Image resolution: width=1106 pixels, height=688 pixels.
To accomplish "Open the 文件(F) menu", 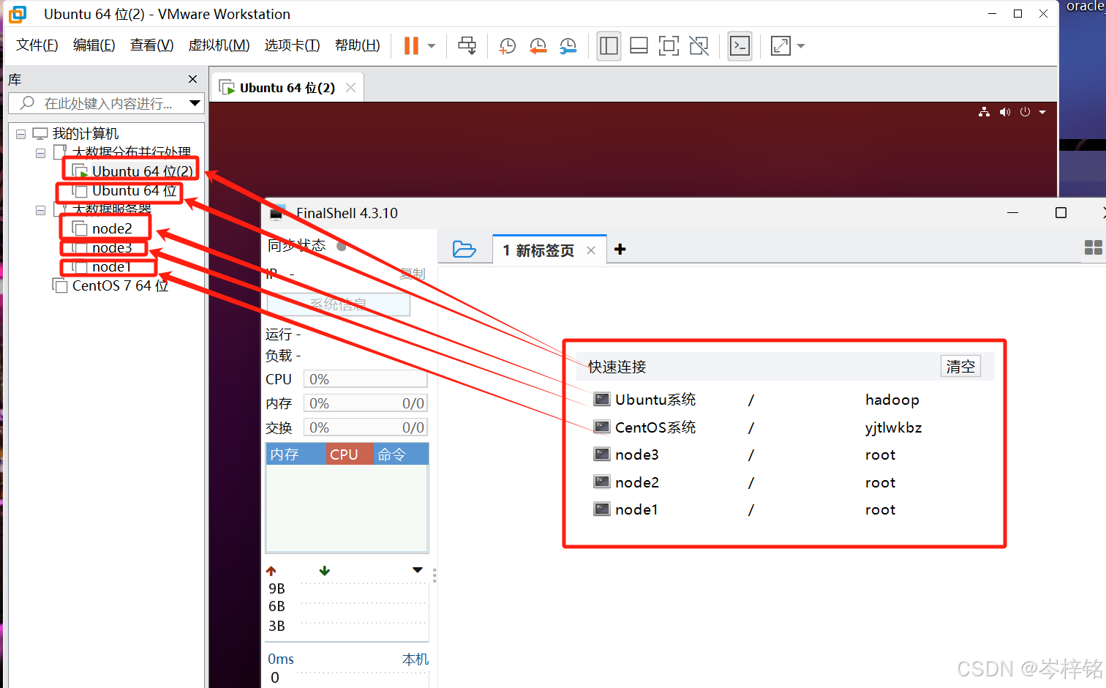I will pyautogui.click(x=37, y=45).
